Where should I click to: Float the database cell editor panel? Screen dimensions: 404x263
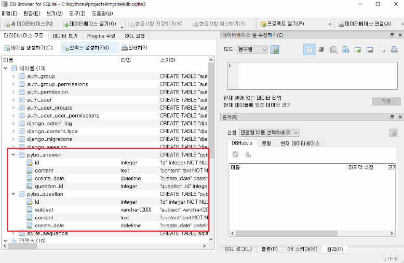392,35
